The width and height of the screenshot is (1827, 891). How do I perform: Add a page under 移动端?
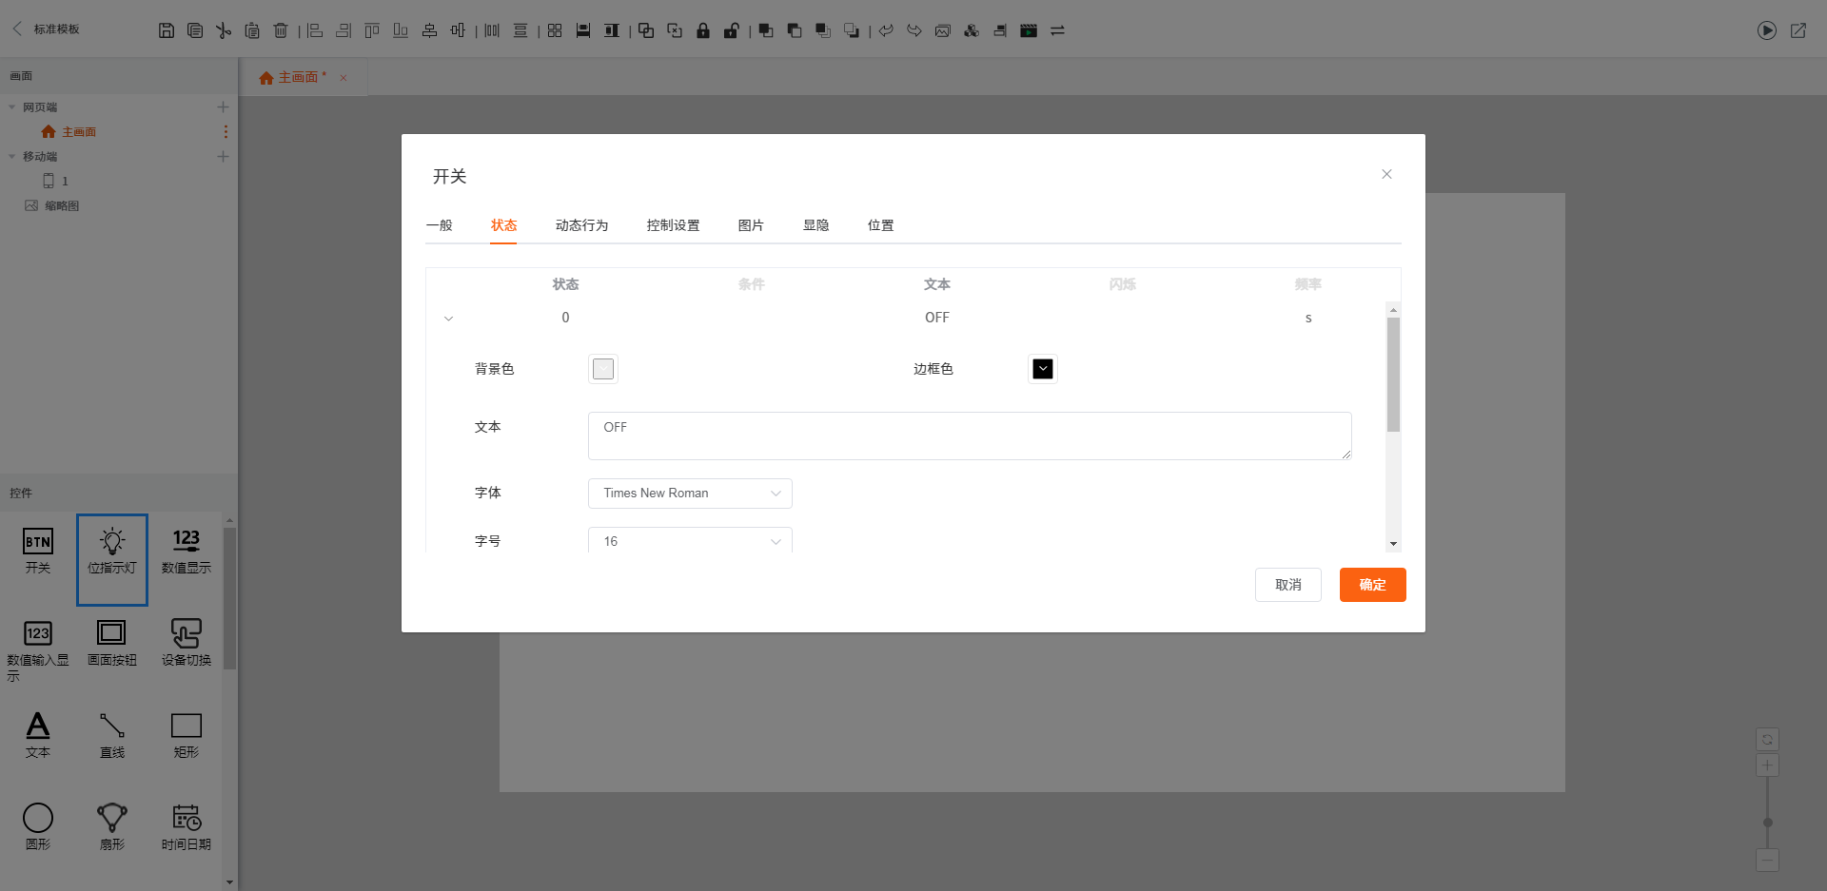tap(223, 156)
